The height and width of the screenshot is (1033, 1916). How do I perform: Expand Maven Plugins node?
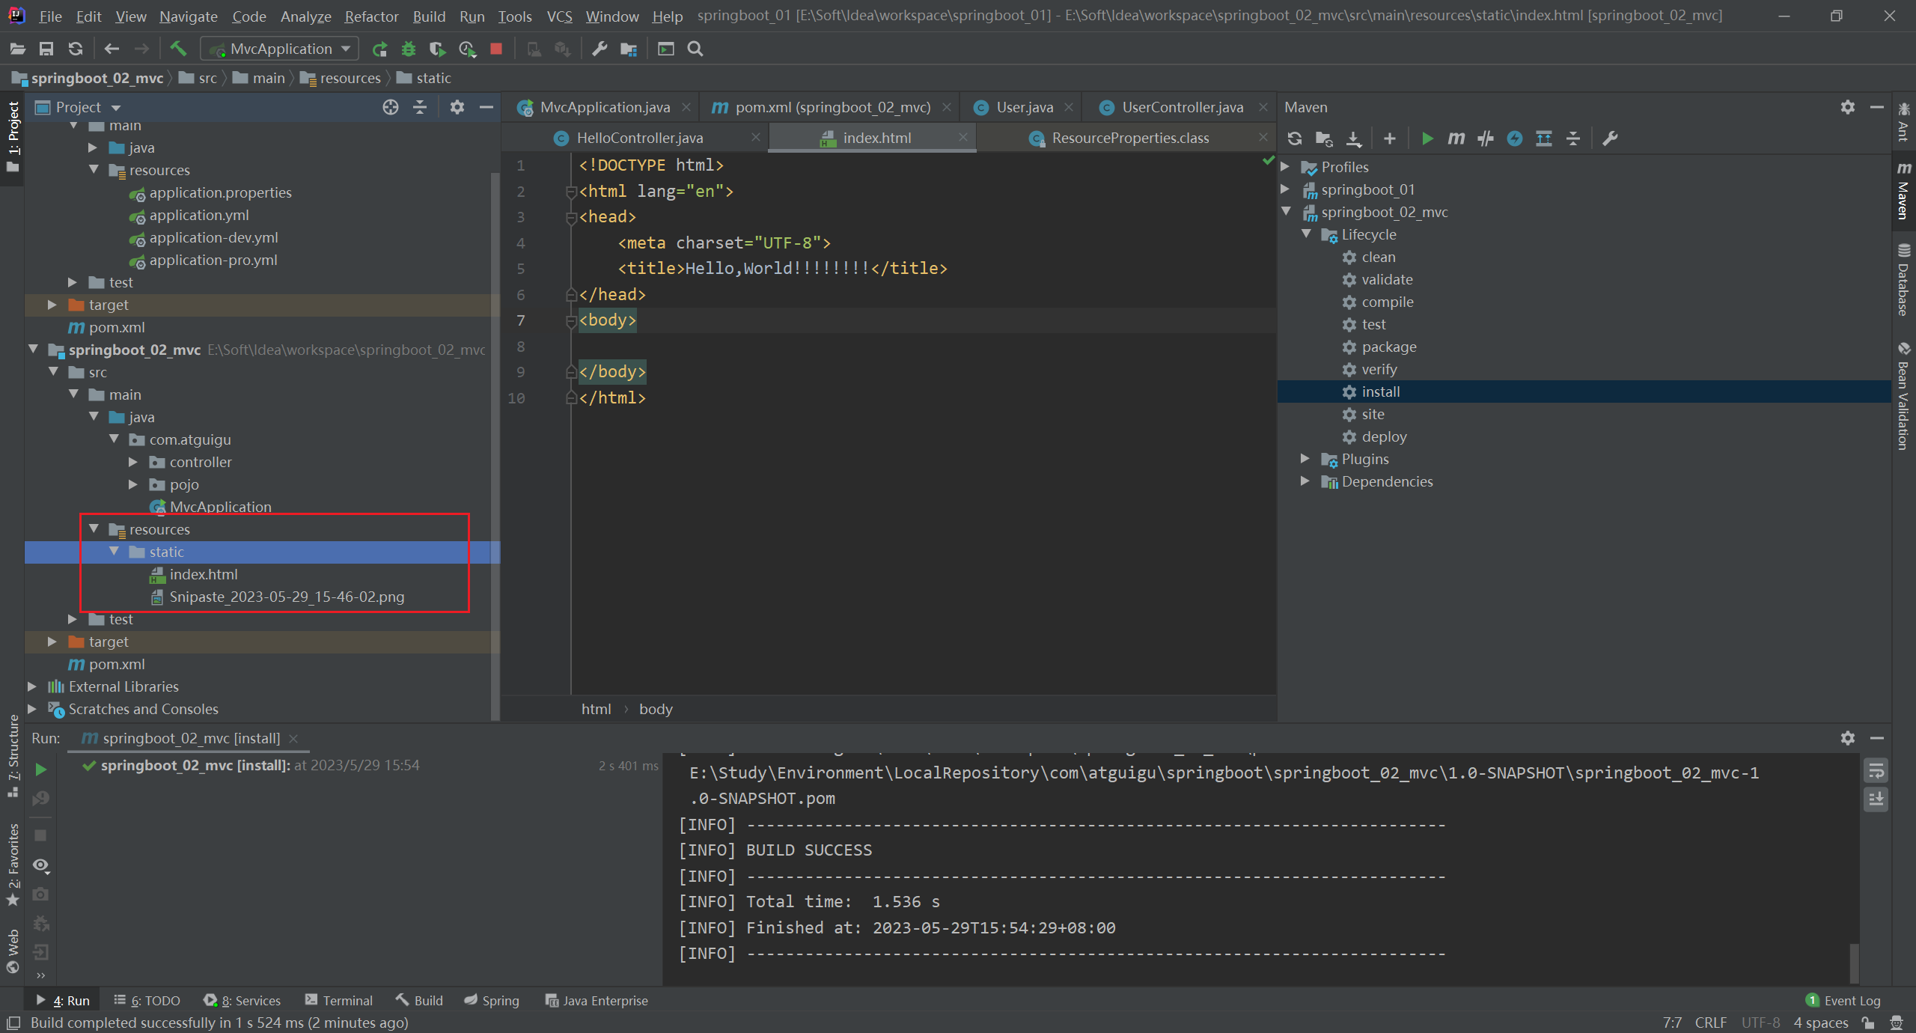tap(1306, 458)
